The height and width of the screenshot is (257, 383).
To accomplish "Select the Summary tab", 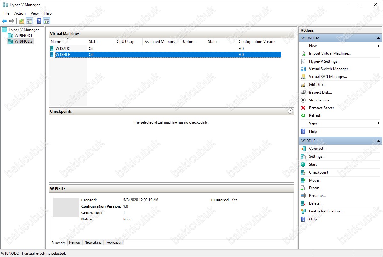I will click(x=58, y=243).
